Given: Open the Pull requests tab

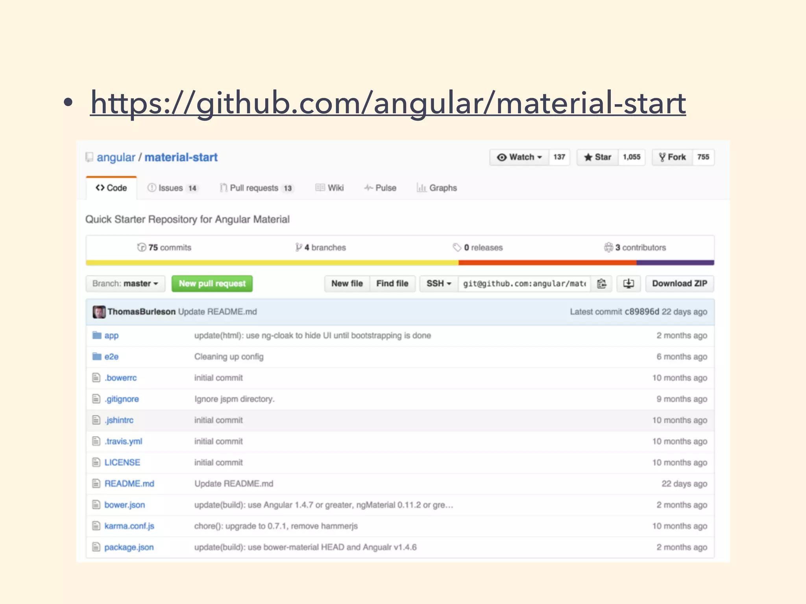Looking at the screenshot, I should pos(257,188).
